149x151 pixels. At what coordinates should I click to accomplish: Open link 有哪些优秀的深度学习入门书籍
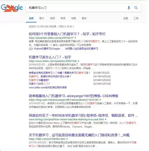pyautogui.click(x=59, y=73)
